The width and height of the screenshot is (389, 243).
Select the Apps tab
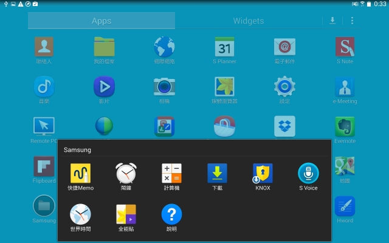(102, 21)
